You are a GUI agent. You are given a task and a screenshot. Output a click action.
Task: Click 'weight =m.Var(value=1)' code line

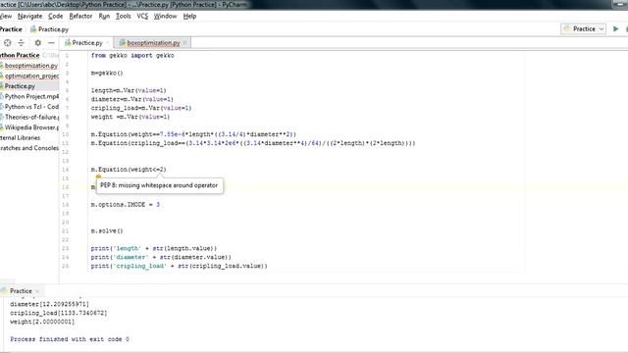tap(131, 117)
